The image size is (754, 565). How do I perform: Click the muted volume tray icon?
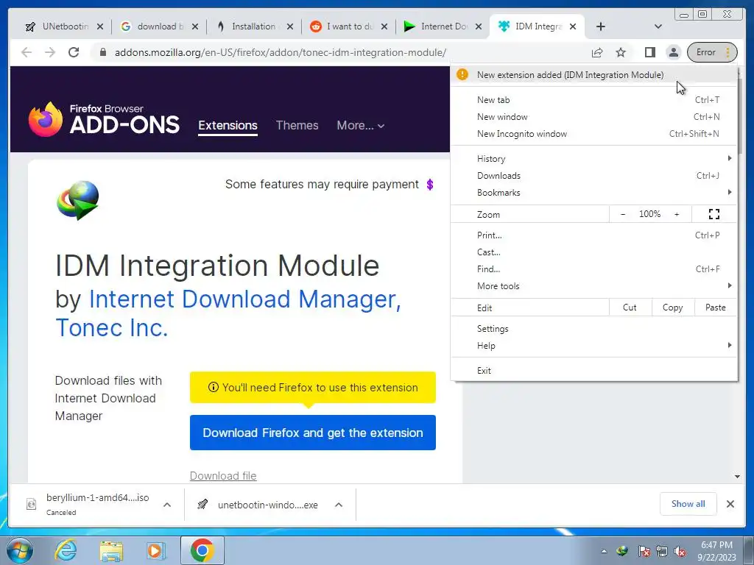coord(680,552)
